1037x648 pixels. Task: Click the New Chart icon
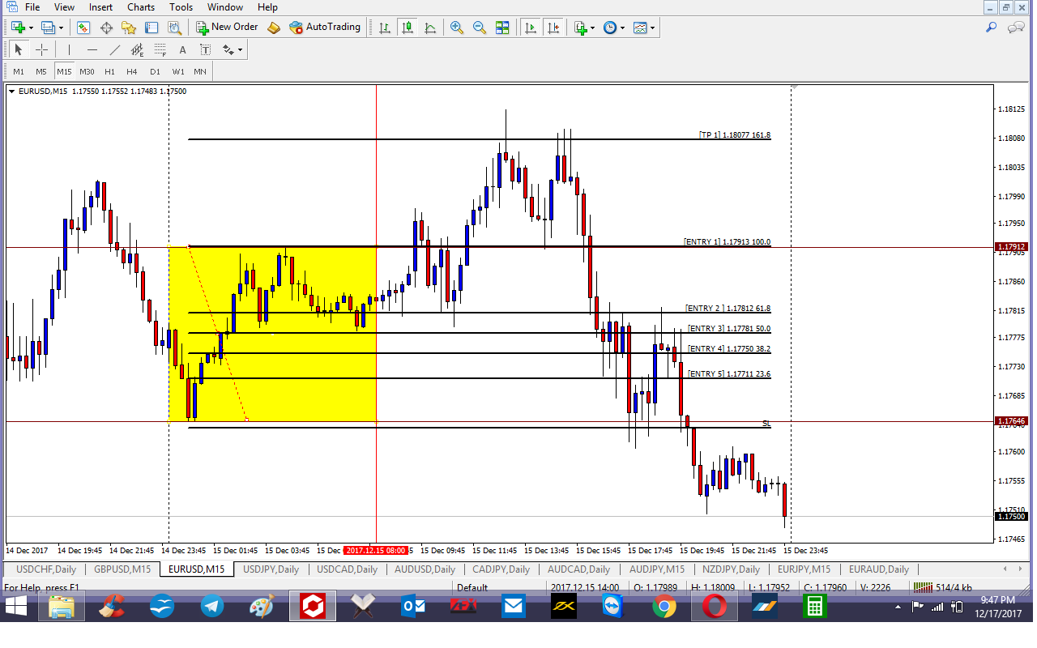[x=18, y=28]
